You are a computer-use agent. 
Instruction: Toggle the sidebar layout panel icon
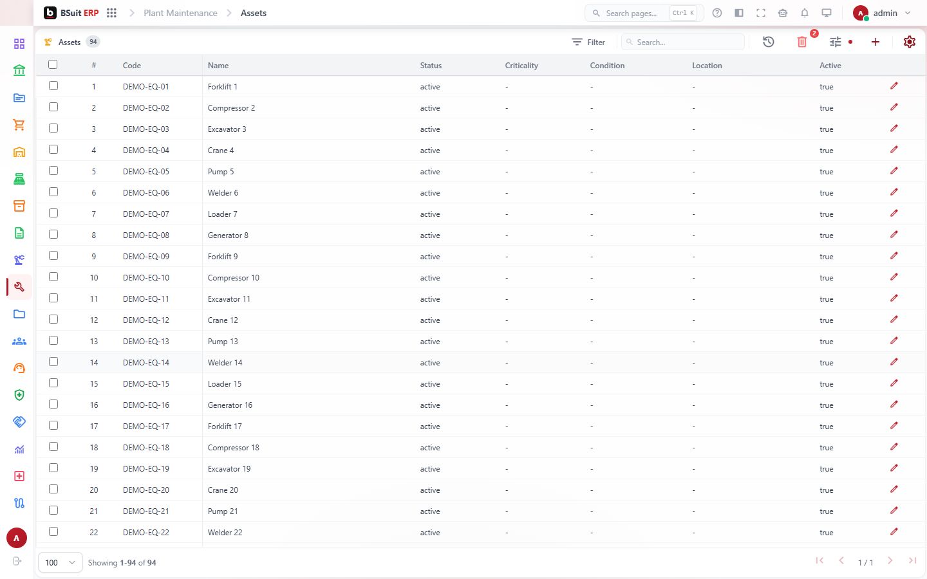tap(739, 13)
